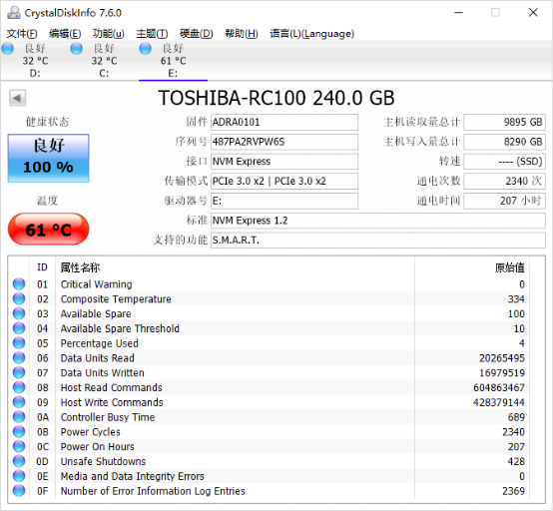Click the power on hours value 207 小时

click(504, 201)
